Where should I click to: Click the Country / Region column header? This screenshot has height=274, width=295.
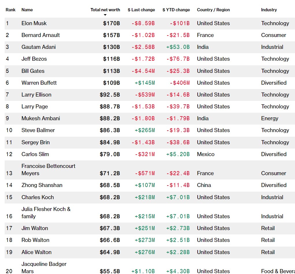(213, 10)
